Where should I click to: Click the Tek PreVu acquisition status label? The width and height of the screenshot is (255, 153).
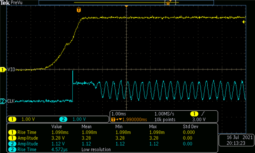click(12, 2)
